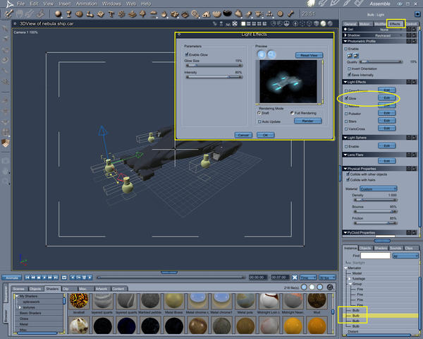
Task: Click the first zoom-preview circle in Light Effects
Action: 262,54
